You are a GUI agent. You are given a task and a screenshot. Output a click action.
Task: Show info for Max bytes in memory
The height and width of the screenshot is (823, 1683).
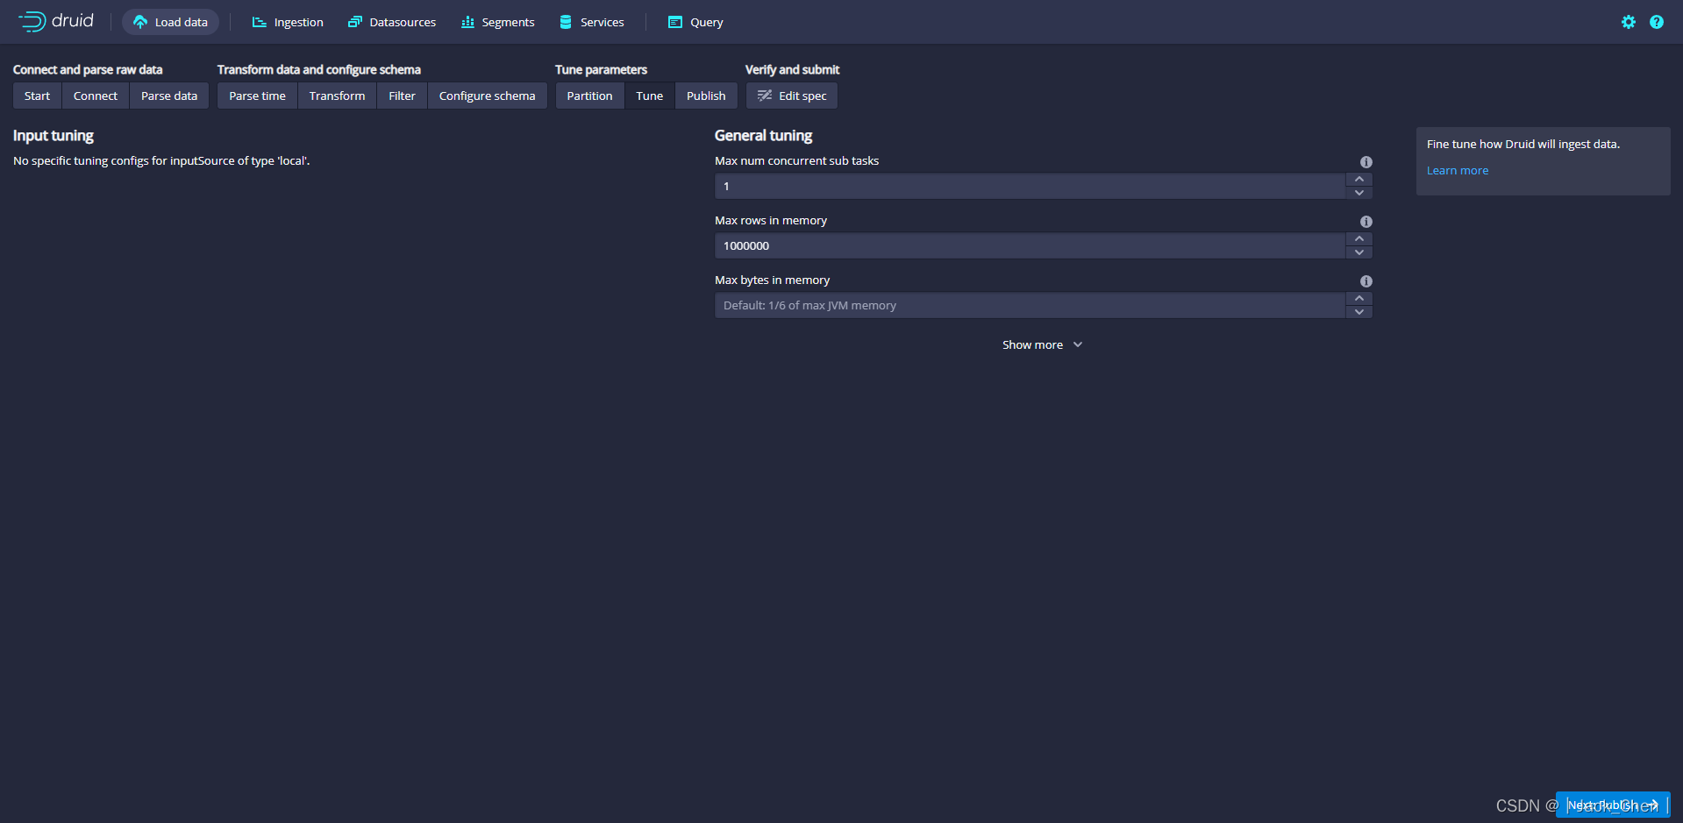1366,281
